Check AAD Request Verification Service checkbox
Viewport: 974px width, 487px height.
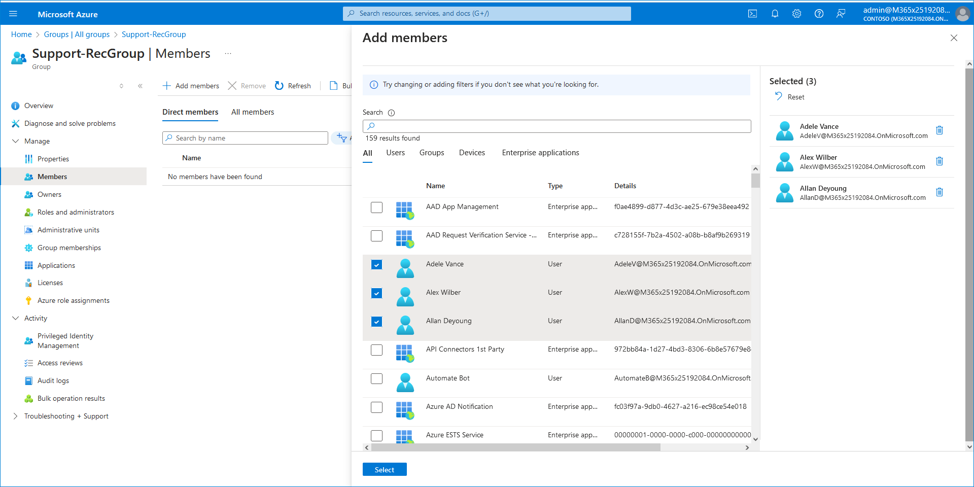coord(376,236)
